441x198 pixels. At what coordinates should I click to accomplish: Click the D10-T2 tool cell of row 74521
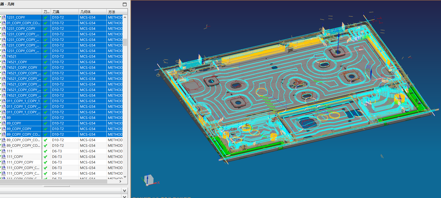(65, 56)
